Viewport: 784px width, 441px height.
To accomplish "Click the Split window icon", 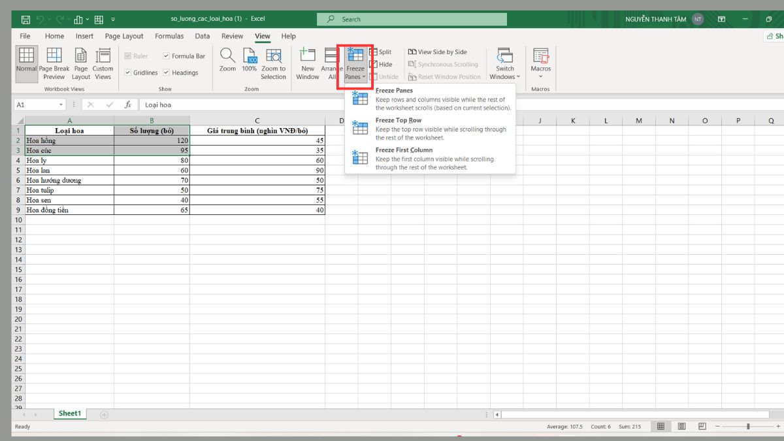I will (374, 52).
